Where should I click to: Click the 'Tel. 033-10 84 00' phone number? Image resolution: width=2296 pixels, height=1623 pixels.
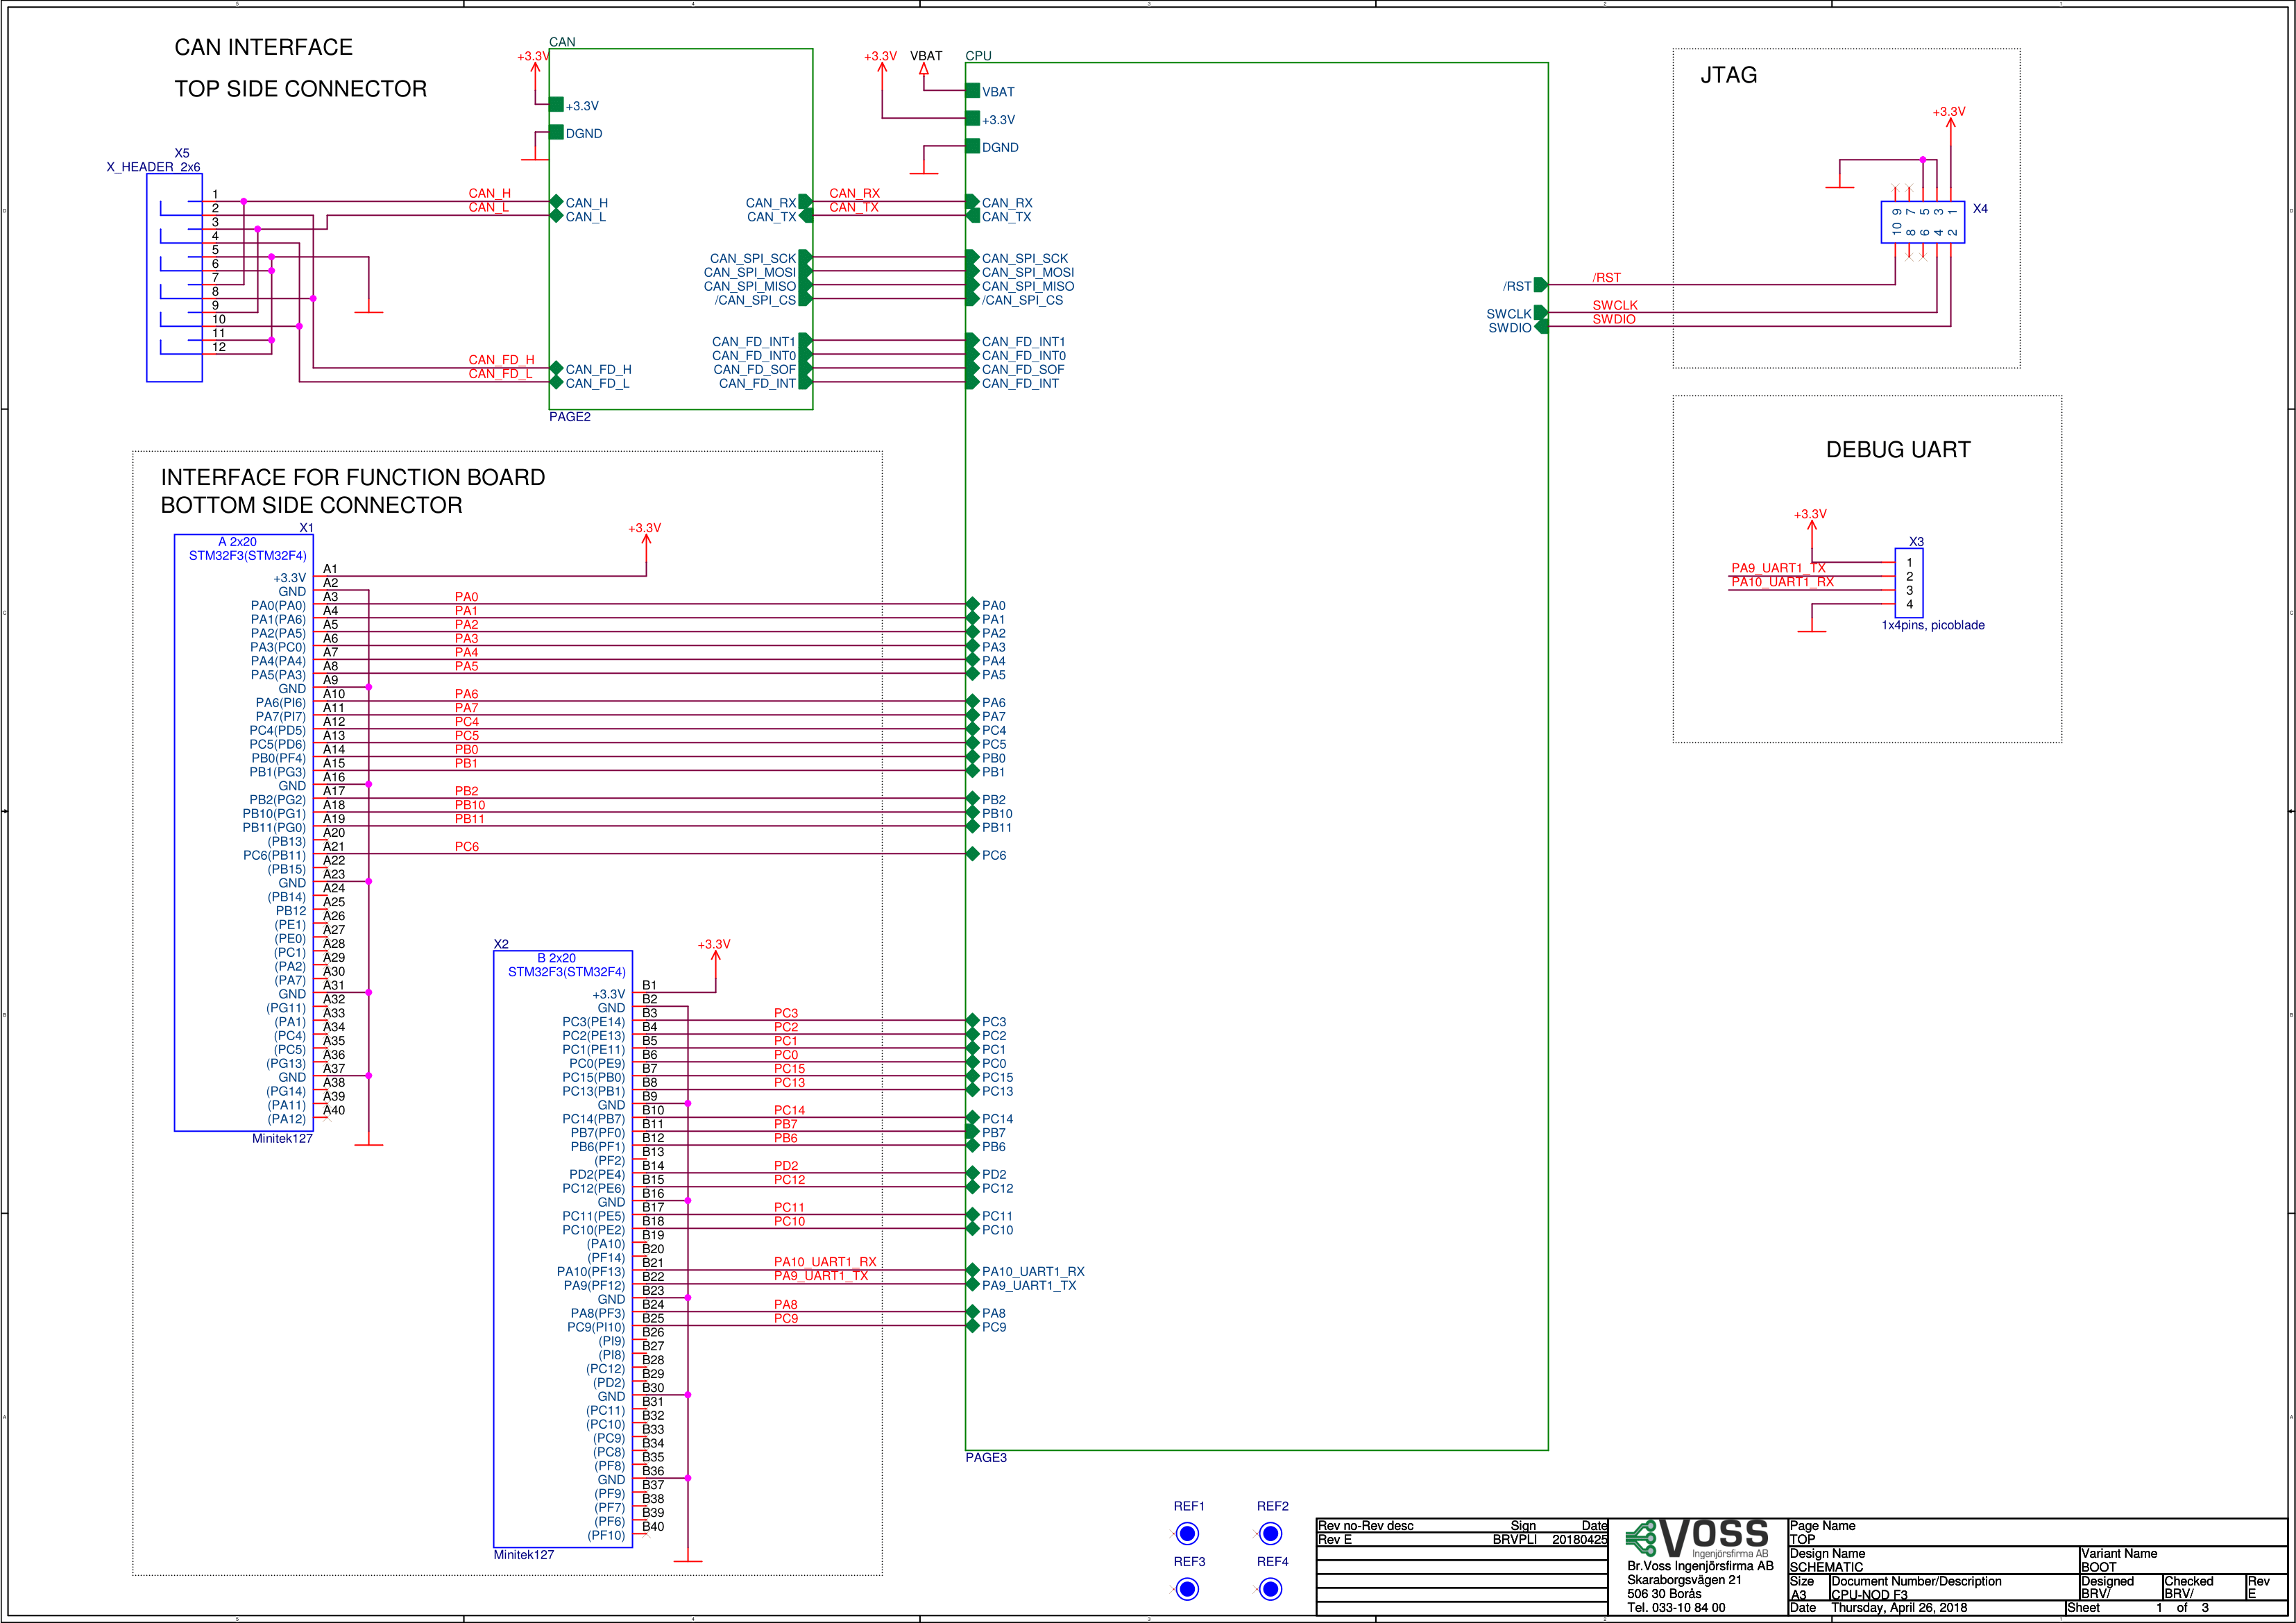point(1676,1608)
